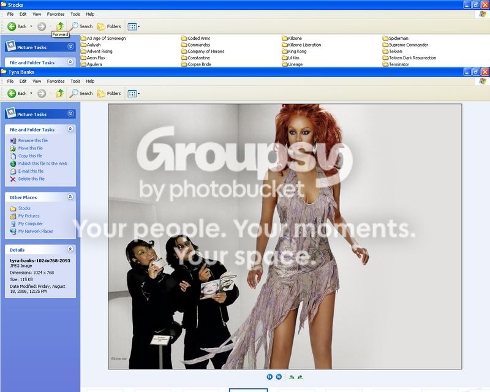
Task: Open Back history dropdown in Tyra Banks window
Action: pyautogui.click(x=31, y=93)
